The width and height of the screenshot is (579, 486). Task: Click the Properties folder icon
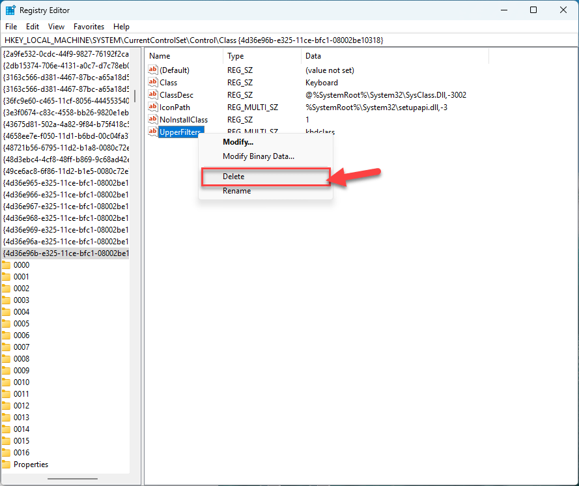7,465
